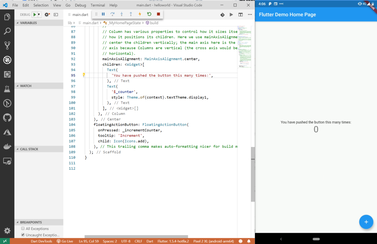Change indentation via Spaces: 2
This screenshot has width=377, height=244.
point(110,241)
